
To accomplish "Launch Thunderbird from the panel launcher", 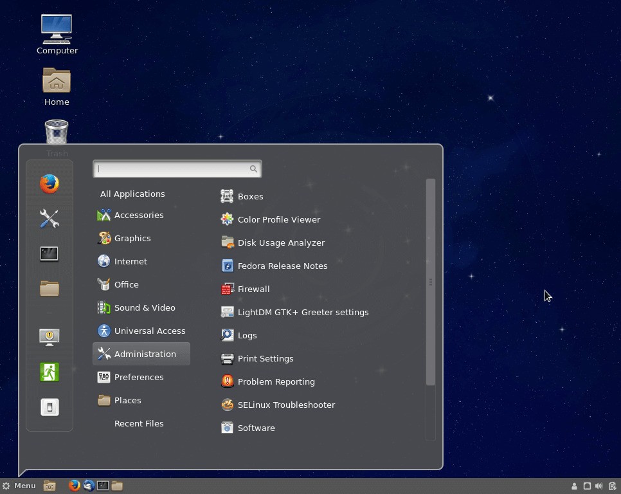I will (x=89, y=486).
